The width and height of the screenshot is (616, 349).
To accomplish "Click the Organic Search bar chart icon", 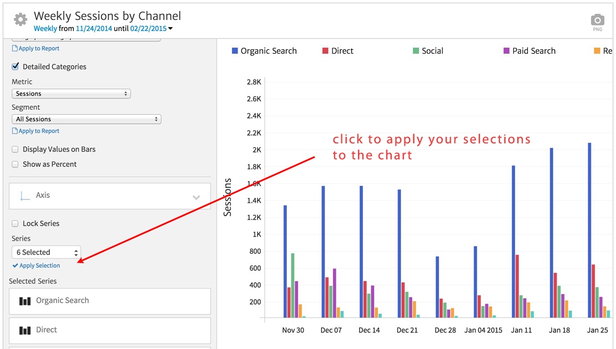I will [x=25, y=301].
